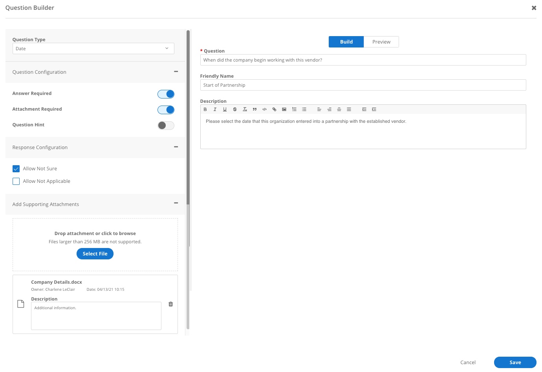Screen dimensions: 542x372
Task: Click into the Friendly Name field
Action: 363,85
